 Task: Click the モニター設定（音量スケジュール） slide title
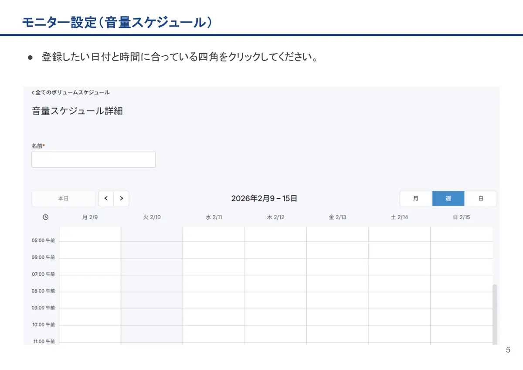118,22
